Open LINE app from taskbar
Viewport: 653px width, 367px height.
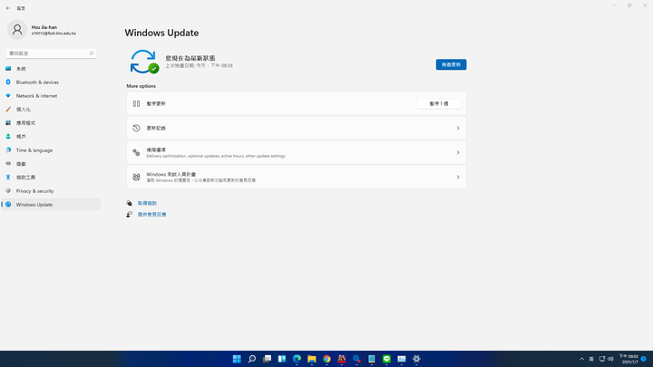[387, 359]
